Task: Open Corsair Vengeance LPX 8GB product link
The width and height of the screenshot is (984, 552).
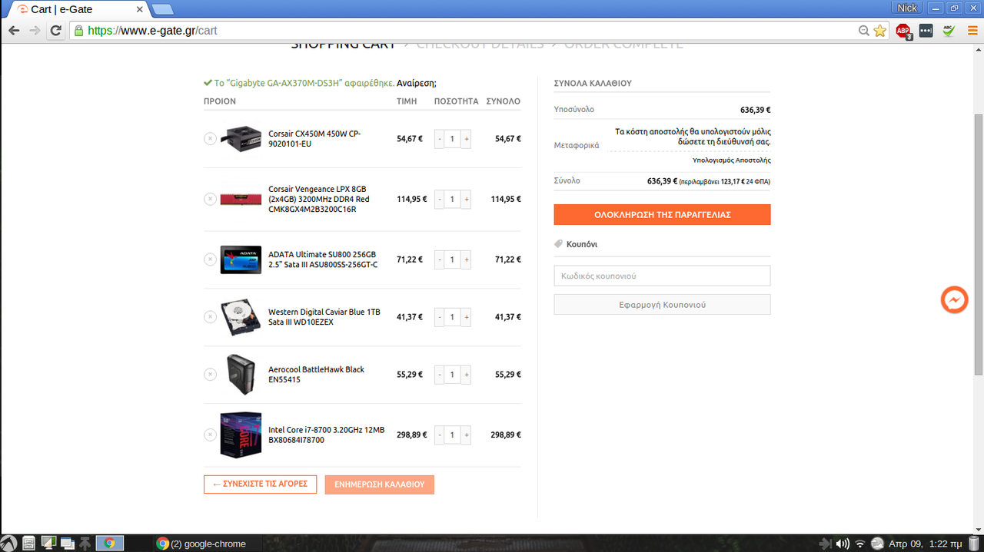Action: tap(319, 199)
